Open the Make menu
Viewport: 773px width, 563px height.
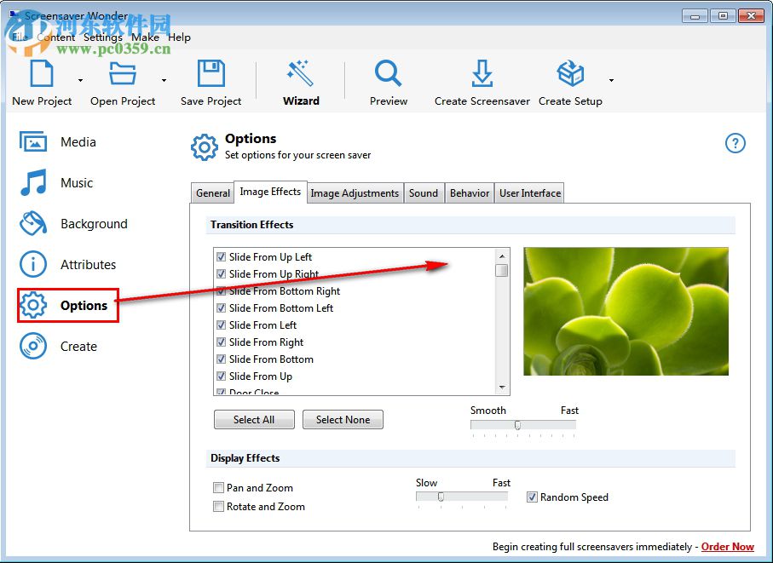(x=145, y=37)
